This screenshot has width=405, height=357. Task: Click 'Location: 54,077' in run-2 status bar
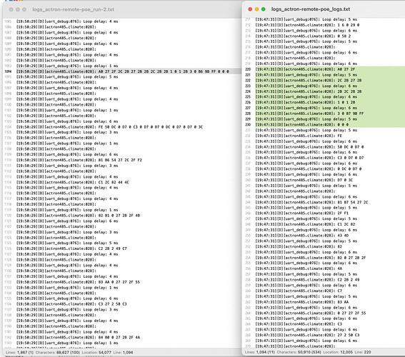pos(96,352)
